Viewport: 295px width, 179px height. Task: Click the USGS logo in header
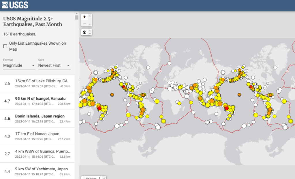(x=15, y=5)
